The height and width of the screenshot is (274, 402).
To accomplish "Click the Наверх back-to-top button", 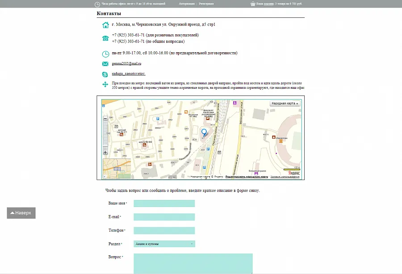I will [21, 213].
